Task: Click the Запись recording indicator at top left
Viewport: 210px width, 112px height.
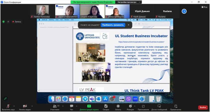Action: pos(17,22)
